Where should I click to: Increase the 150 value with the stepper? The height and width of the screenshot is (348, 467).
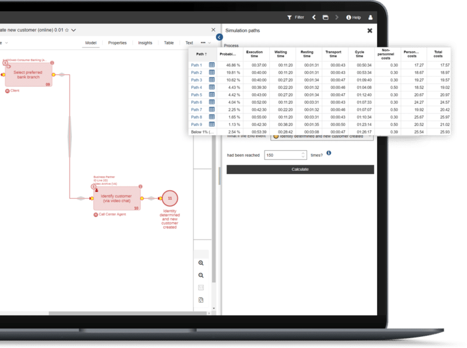pyautogui.click(x=303, y=152)
